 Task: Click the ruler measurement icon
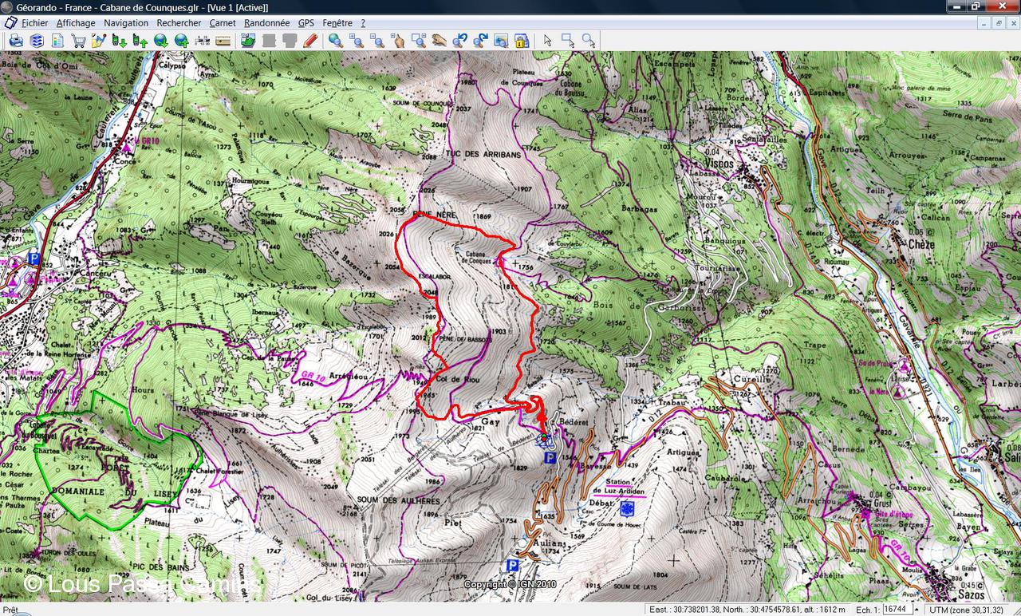(223, 41)
